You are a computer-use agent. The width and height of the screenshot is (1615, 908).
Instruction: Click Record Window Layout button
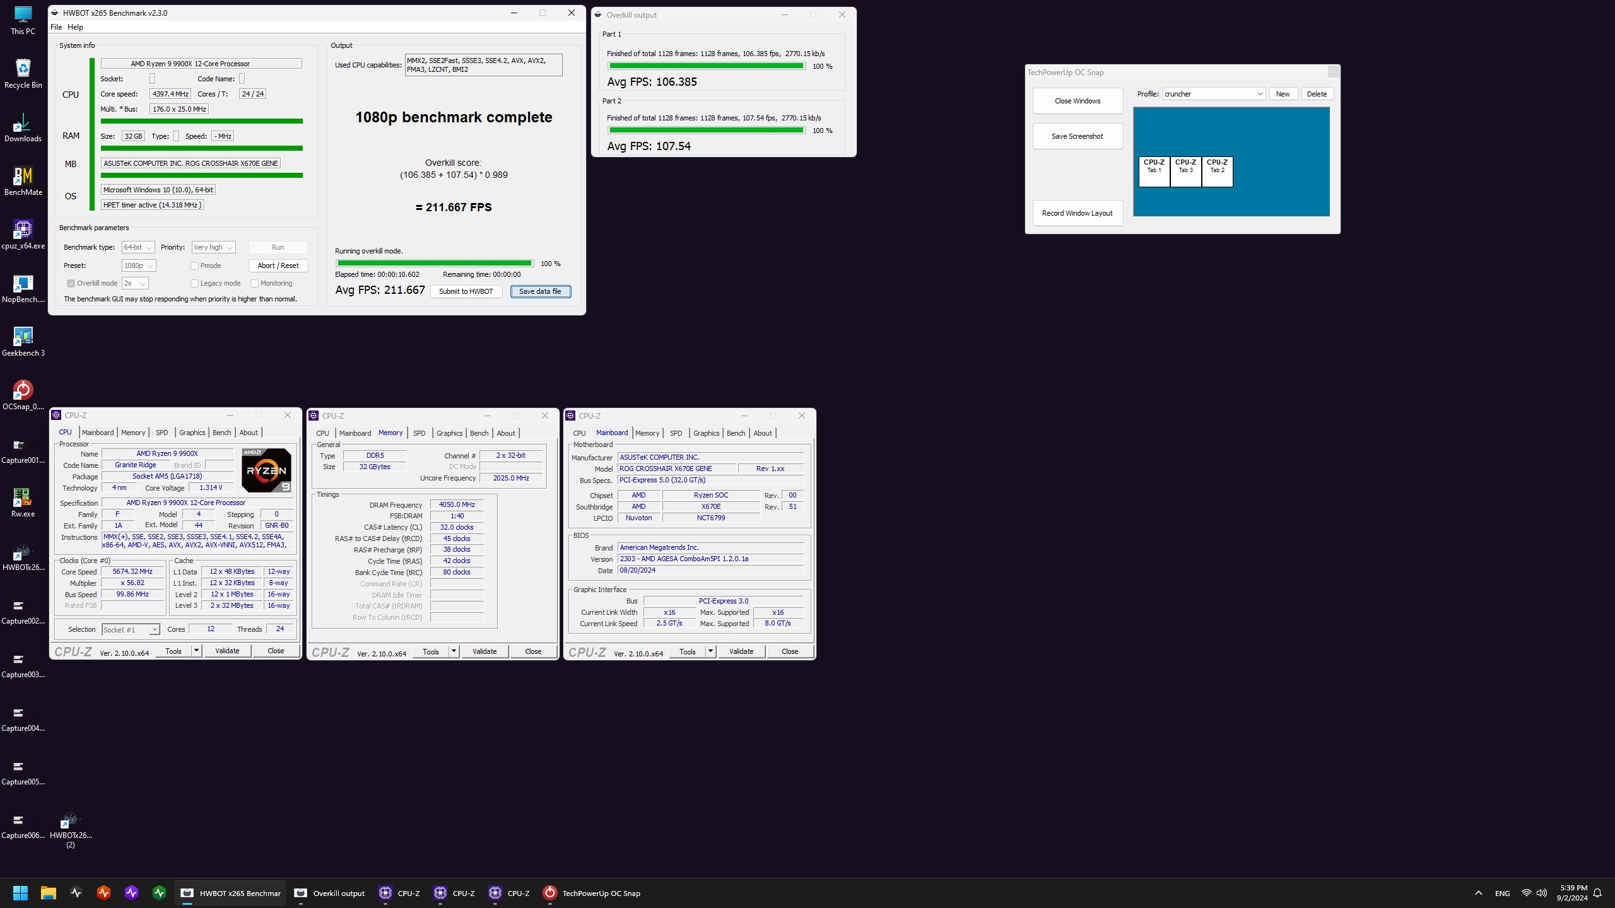tap(1078, 213)
